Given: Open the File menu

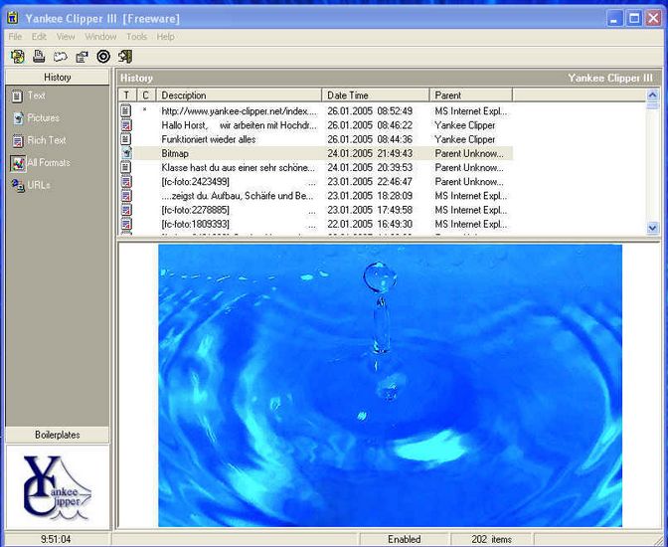Looking at the screenshot, I should tap(15, 37).
